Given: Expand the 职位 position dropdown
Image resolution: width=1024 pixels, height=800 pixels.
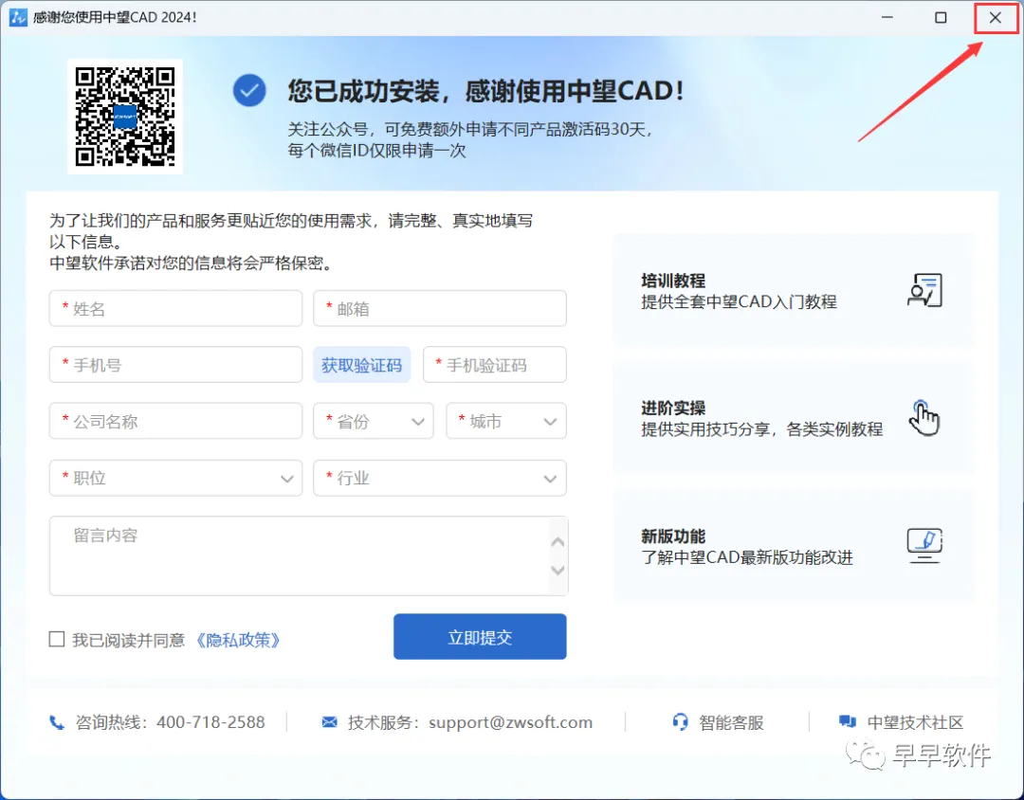Looking at the screenshot, I should (x=175, y=478).
